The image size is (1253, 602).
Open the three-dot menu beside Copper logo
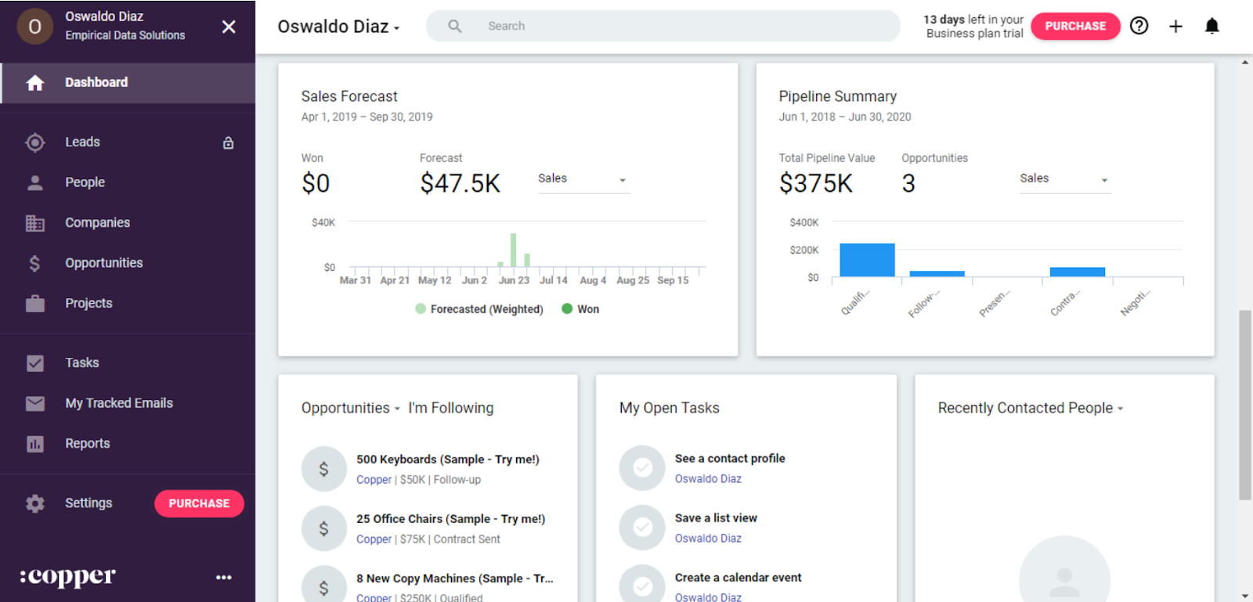pyautogui.click(x=224, y=578)
